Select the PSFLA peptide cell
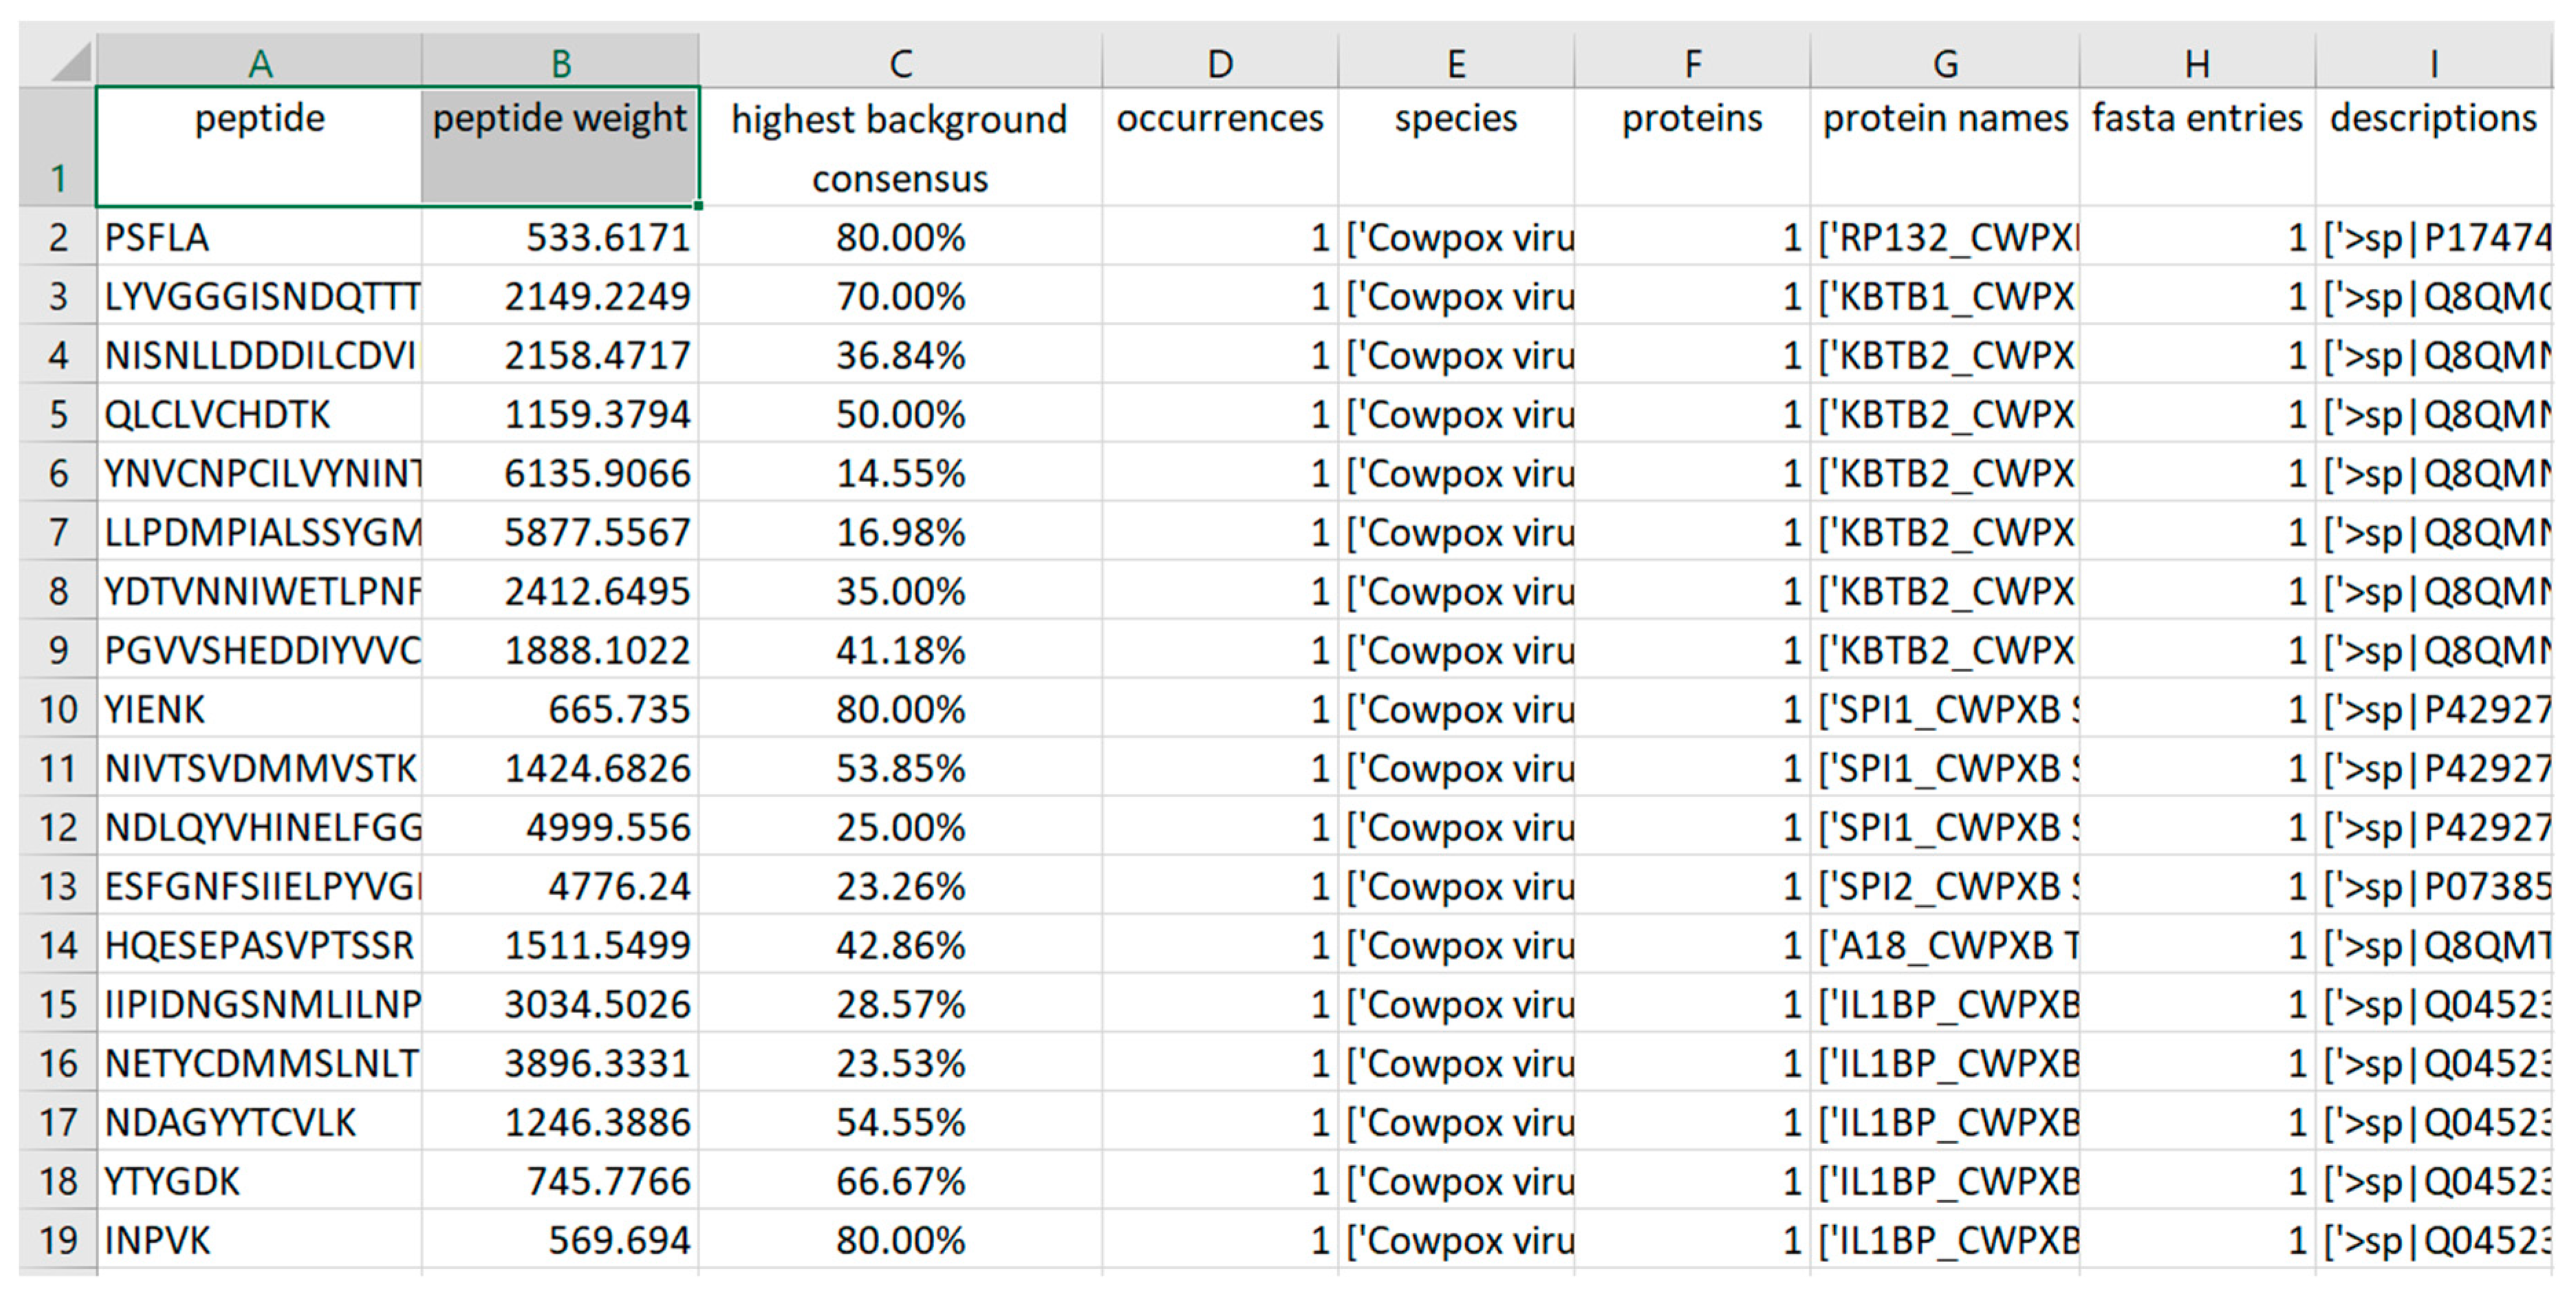Screen dimensions: 2576x1311 (259, 237)
